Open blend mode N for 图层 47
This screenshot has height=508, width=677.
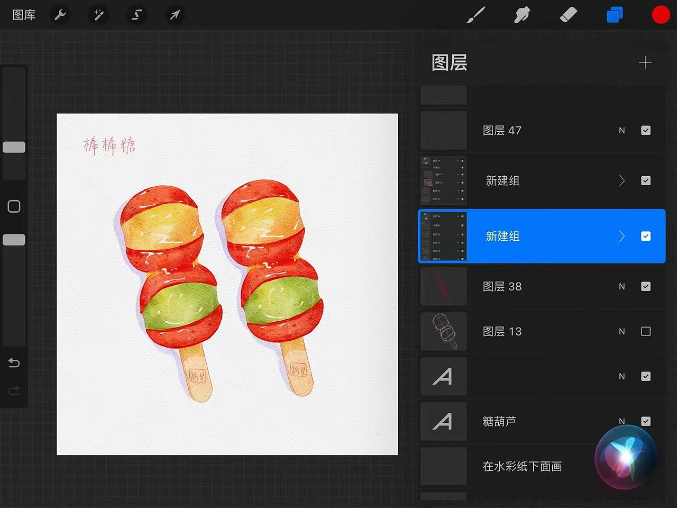click(x=622, y=130)
